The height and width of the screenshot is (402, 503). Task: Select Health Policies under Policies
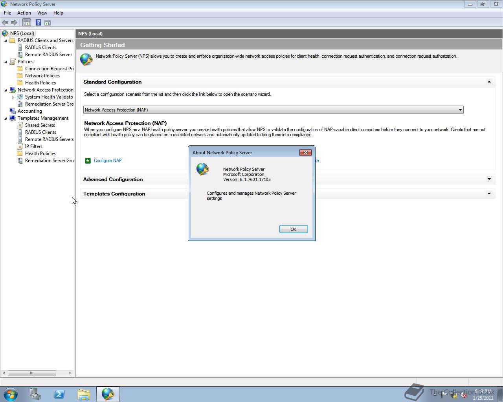tap(40, 83)
